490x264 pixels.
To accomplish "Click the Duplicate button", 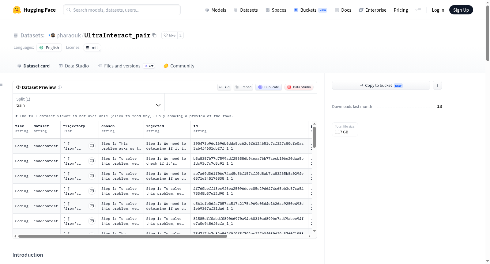I will (x=269, y=87).
